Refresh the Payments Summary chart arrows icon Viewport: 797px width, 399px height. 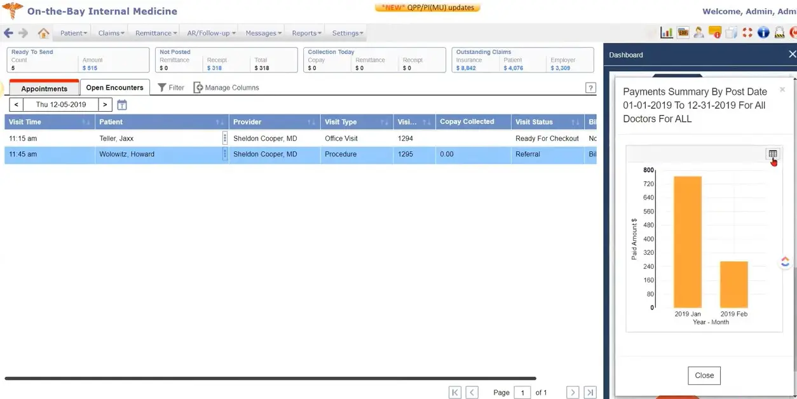pos(785,261)
